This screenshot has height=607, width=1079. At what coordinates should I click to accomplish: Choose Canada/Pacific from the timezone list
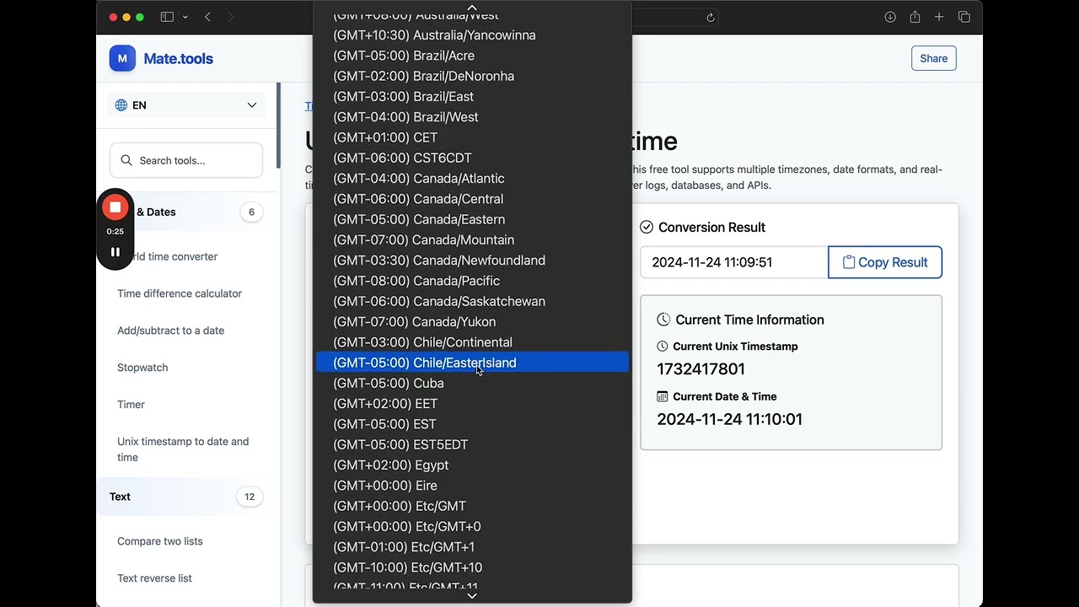coord(416,281)
